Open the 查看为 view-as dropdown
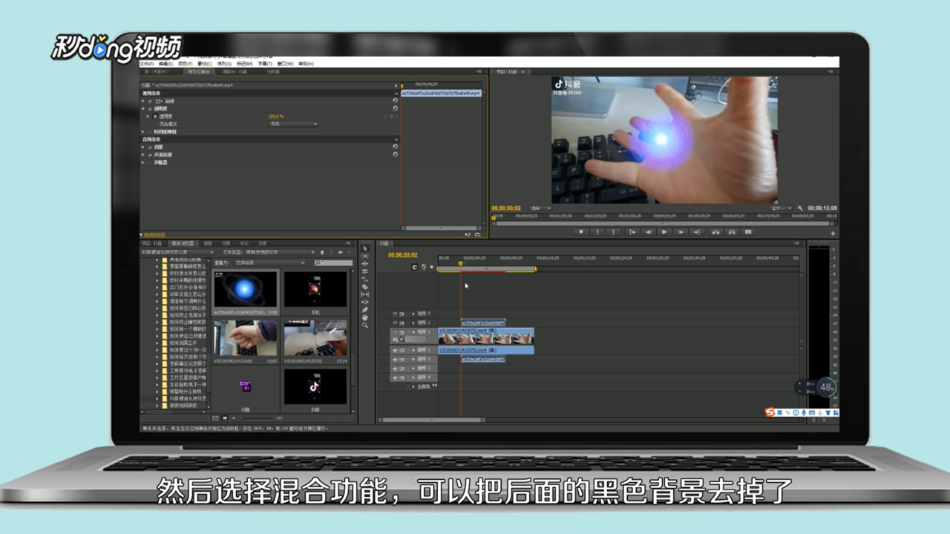The width and height of the screenshot is (950, 534). [269, 263]
